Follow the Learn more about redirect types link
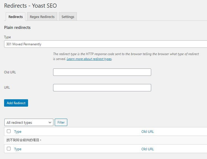 (89, 59)
